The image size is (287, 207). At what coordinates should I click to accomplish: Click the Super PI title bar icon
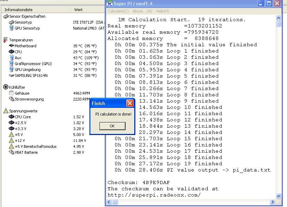point(110,3)
